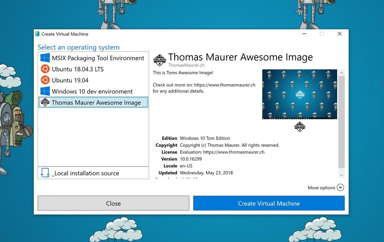Click the Ubuntu logo next to Ubuntu 18.04.3 LTS

pyautogui.click(x=45, y=69)
